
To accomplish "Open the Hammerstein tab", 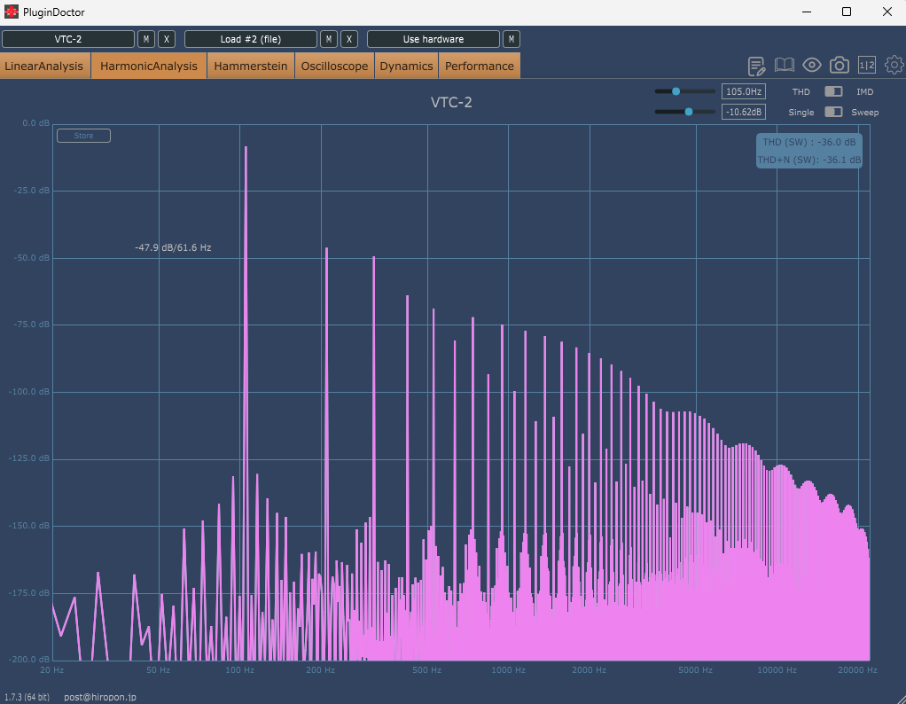I will 251,66.
